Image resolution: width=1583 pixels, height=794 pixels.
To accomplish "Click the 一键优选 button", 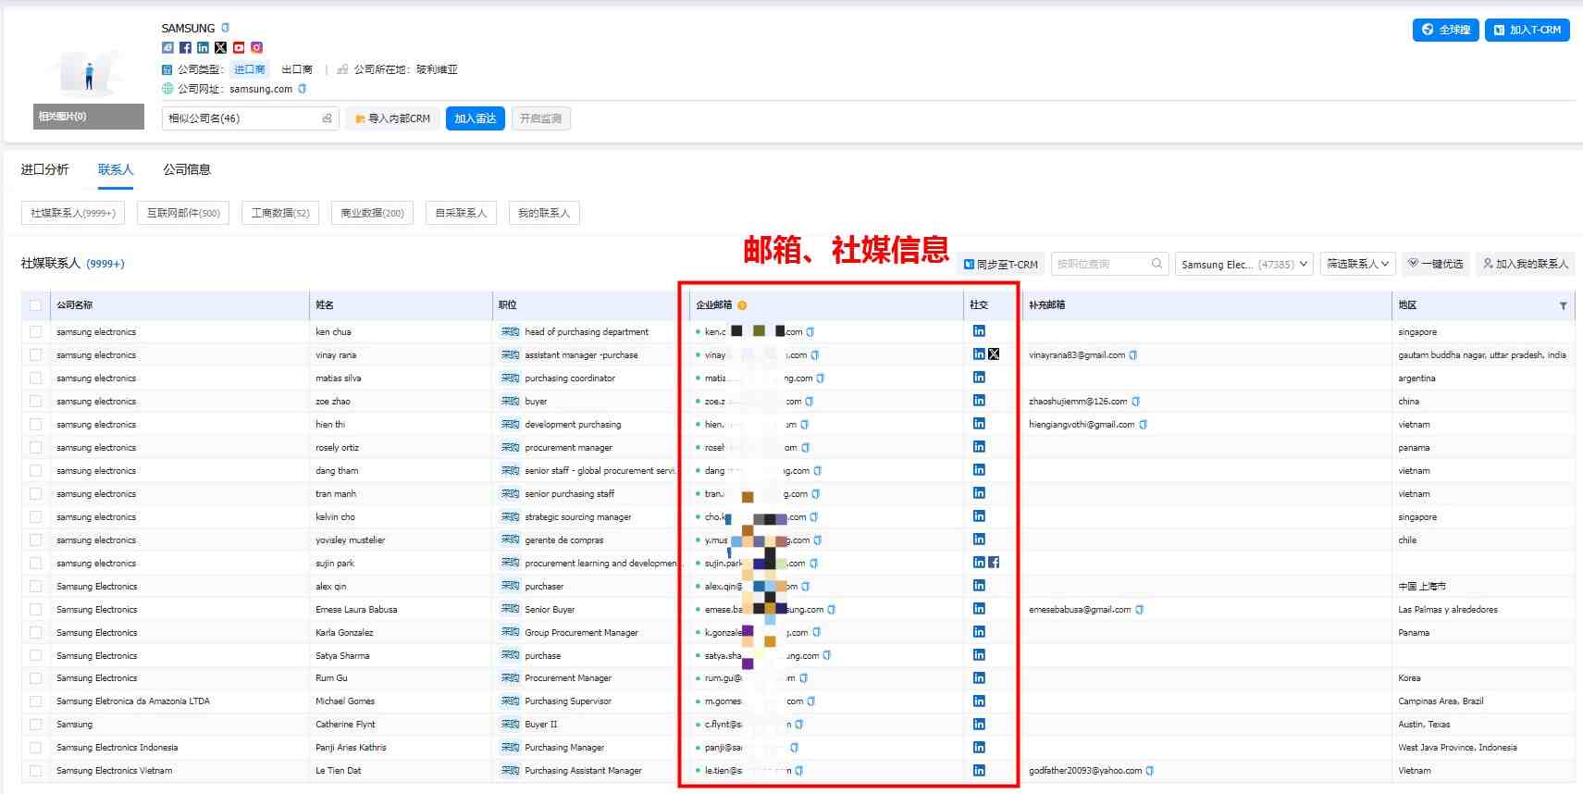I will pos(1435,264).
